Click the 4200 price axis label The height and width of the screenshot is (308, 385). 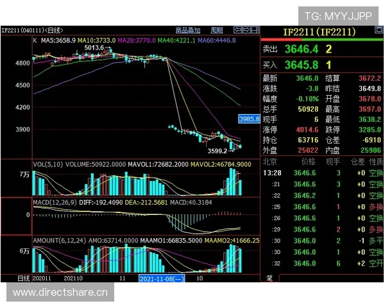pyautogui.click(x=22, y=107)
